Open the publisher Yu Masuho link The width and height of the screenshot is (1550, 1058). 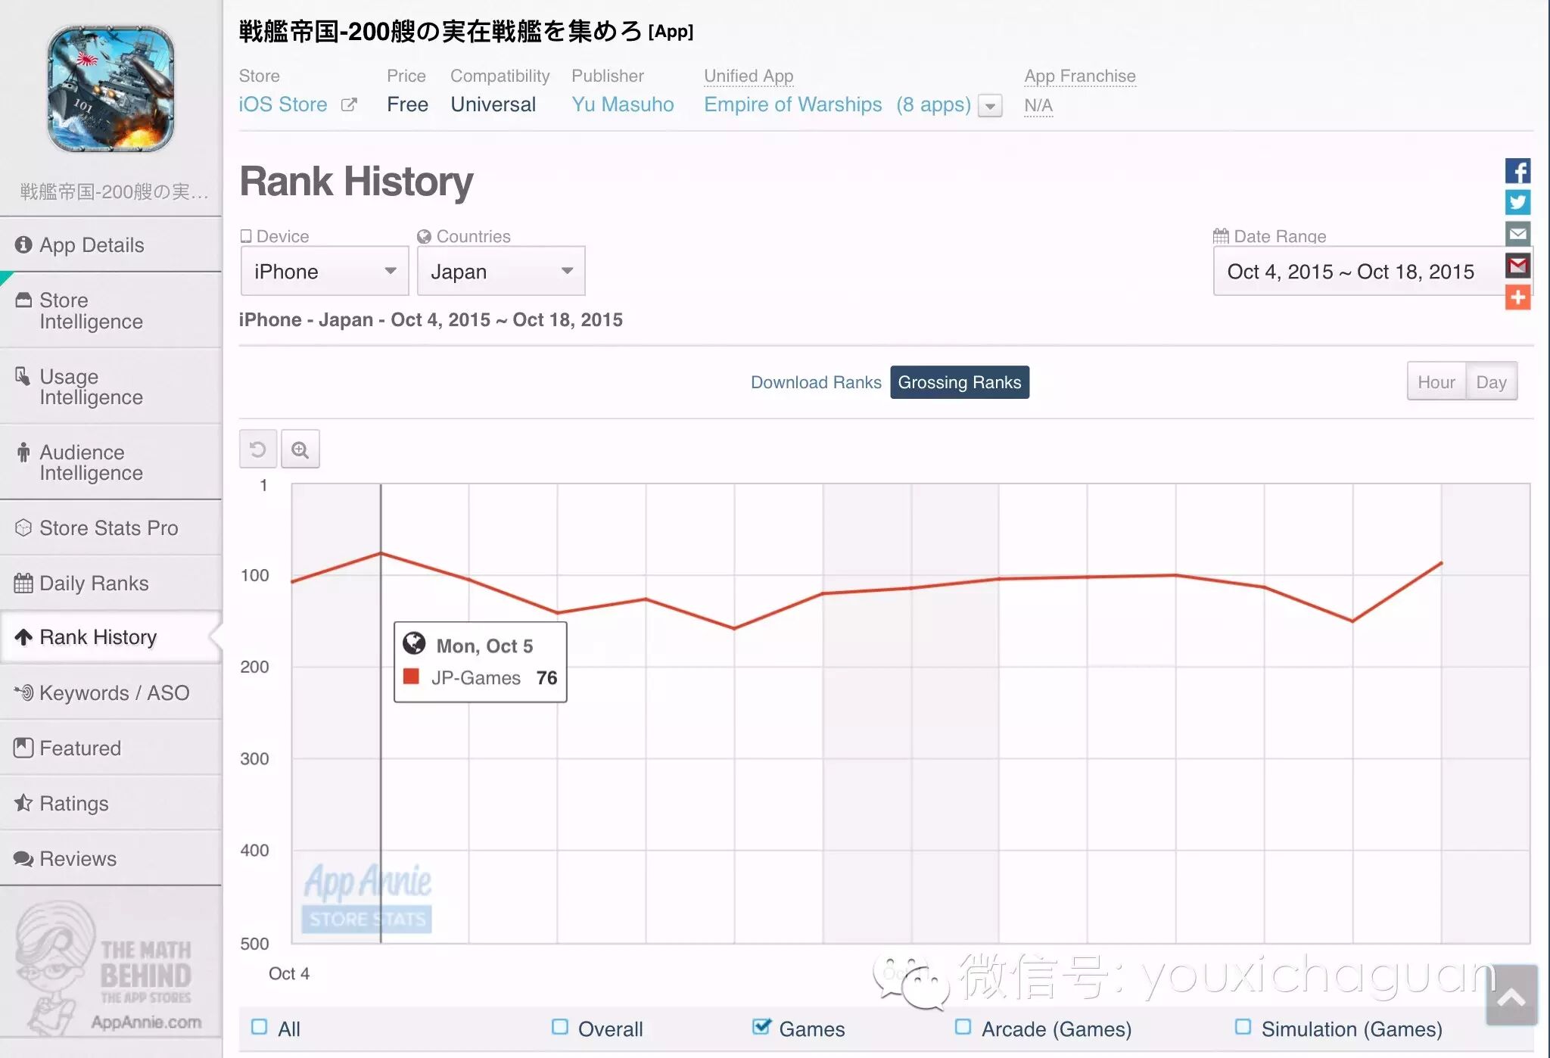coord(623,104)
